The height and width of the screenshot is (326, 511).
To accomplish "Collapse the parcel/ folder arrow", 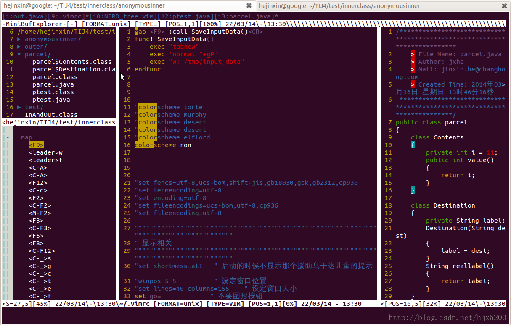I will [x=19, y=54].
